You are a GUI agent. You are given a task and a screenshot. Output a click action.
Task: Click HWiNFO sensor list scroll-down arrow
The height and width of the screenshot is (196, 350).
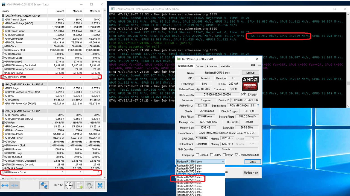(104, 177)
